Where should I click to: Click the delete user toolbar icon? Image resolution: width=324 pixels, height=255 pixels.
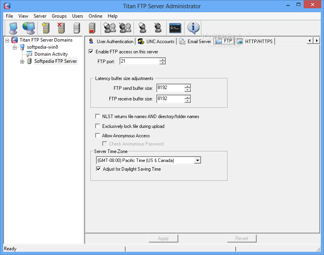point(158,28)
